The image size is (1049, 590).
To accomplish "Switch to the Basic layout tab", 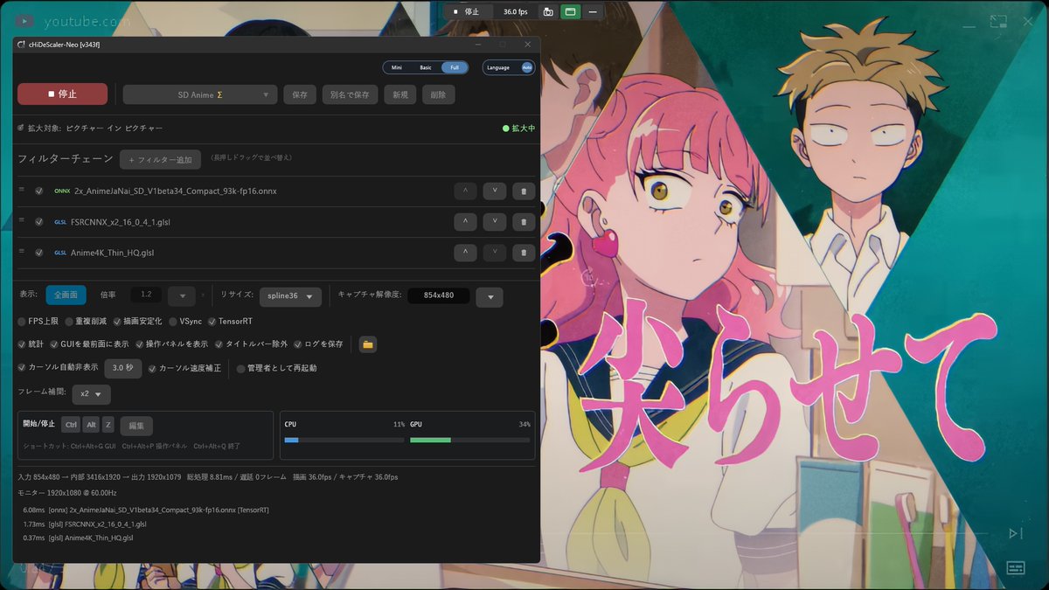I will click(426, 67).
